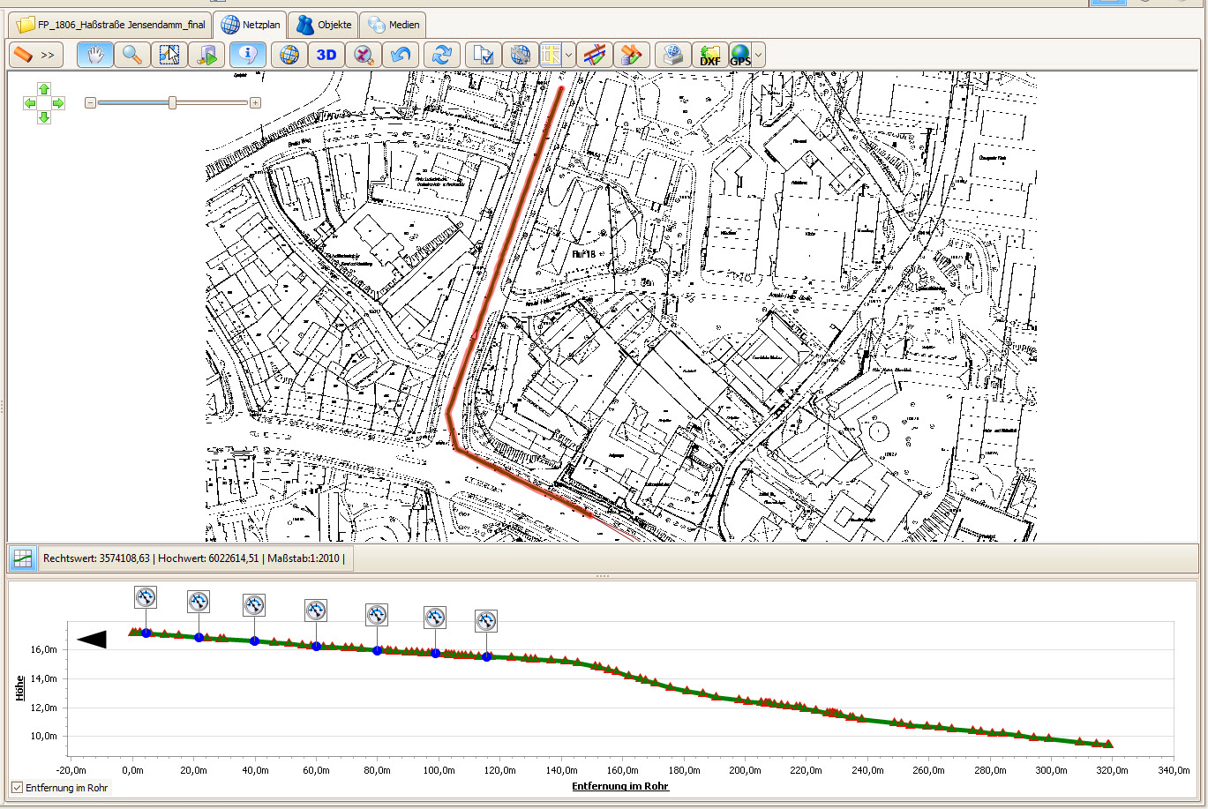The height and width of the screenshot is (809, 1208).
Task: Click the plus button to zoom in
Action: click(x=255, y=103)
